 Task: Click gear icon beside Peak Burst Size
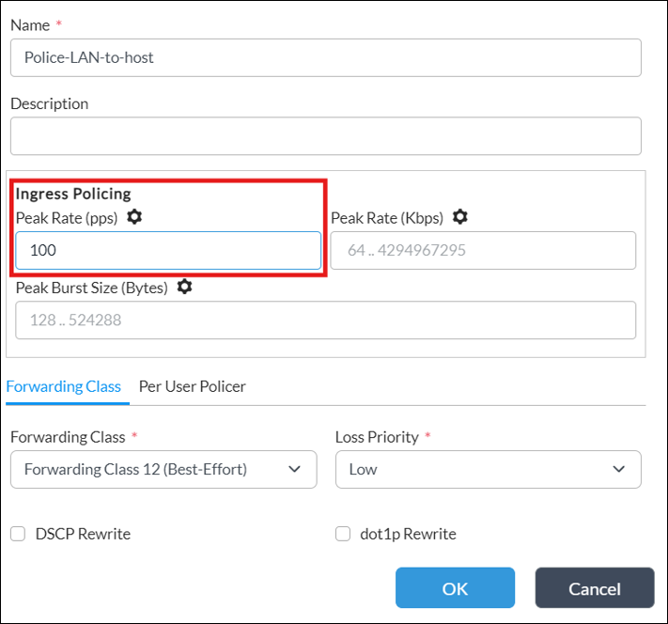pos(184,287)
